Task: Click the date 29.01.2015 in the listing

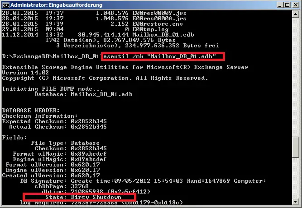Action: (x=20, y=29)
